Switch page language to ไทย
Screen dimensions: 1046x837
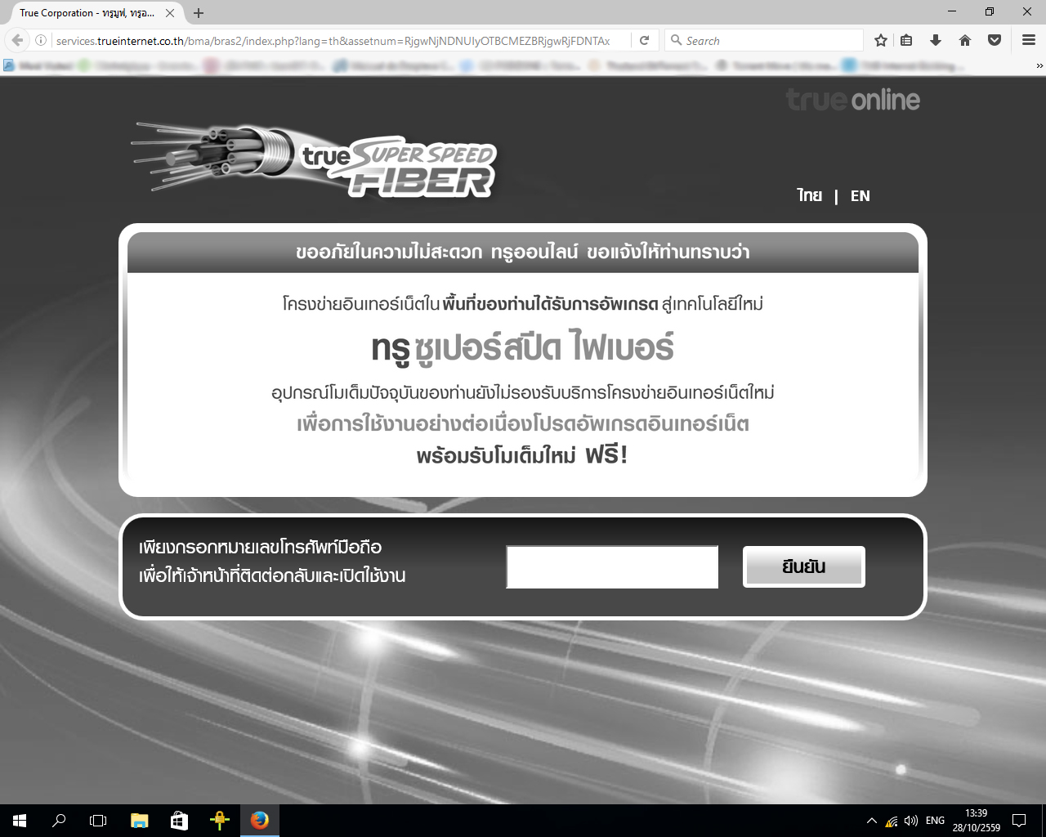810,195
